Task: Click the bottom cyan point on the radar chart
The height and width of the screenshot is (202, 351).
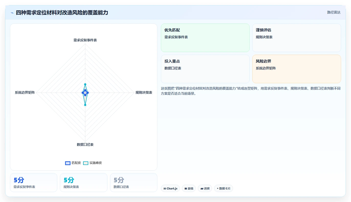Action: (x=85, y=105)
